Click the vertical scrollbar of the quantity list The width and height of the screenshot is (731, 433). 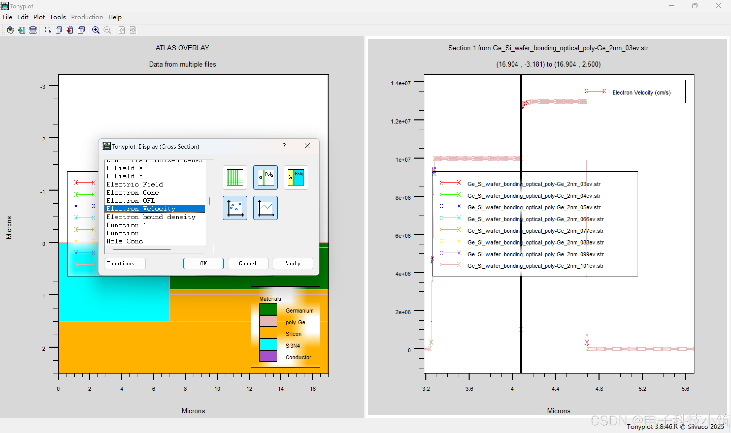tap(209, 201)
